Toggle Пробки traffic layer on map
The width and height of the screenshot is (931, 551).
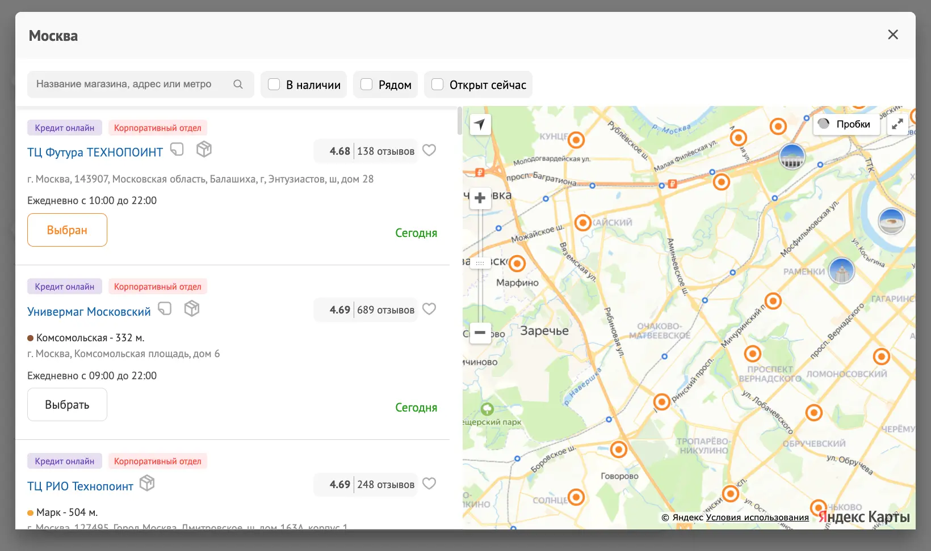[846, 124]
